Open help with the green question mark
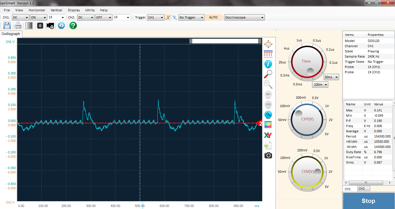Image resolution: width=395 pixels, height=209 pixels. point(73,25)
